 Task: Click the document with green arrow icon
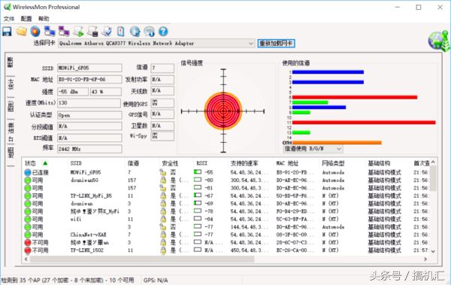pos(78,31)
